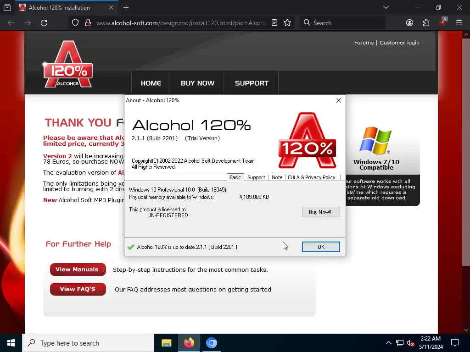Click the insecure lock icon in address bar
Viewport: 470px width, 352px height.
(88, 23)
